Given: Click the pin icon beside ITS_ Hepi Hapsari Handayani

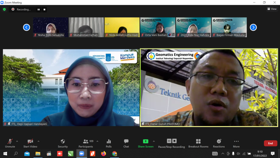Looking at the screenshot, I should pos(9,124).
